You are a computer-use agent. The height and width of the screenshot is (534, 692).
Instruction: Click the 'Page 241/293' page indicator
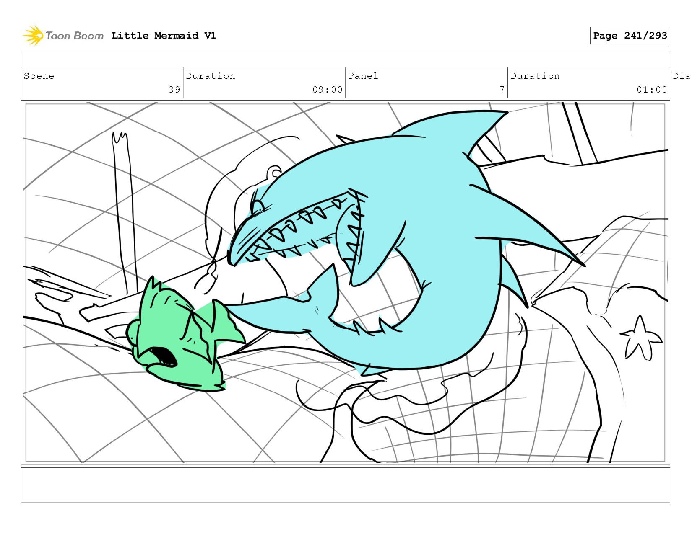point(630,36)
